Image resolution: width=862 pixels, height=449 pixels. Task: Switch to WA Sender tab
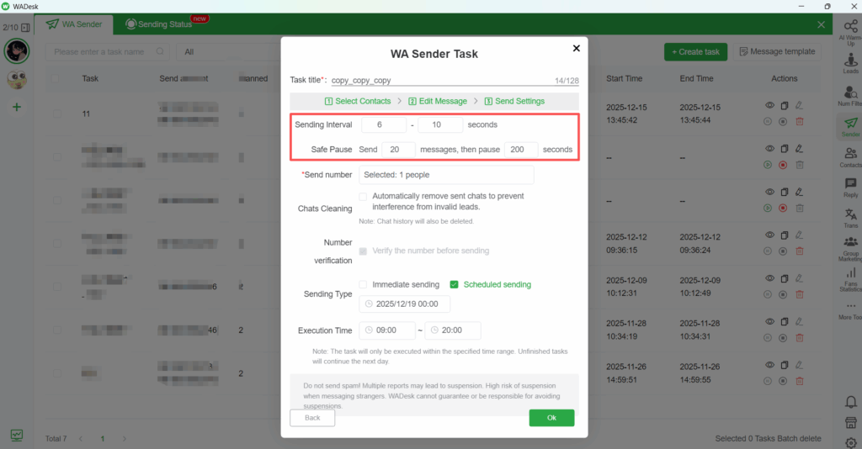click(74, 24)
